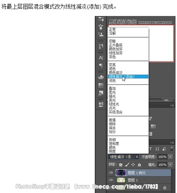This screenshot has width=177, height=193.
Task: Click the 填充 100% value field
Action: click(x=163, y=165)
